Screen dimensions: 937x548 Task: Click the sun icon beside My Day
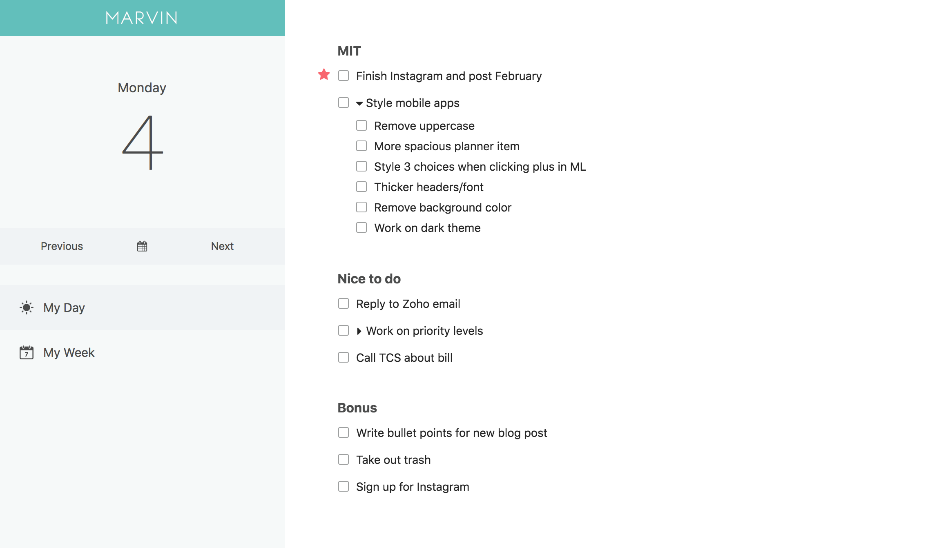point(27,307)
